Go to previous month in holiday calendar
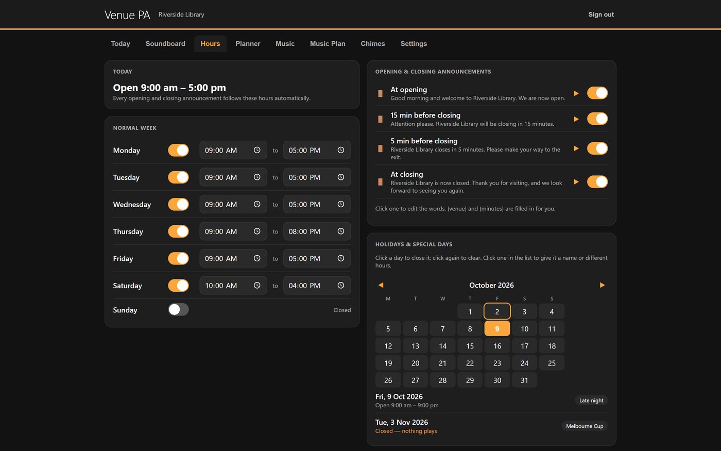This screenshot has width=721, height=451. 381,285
